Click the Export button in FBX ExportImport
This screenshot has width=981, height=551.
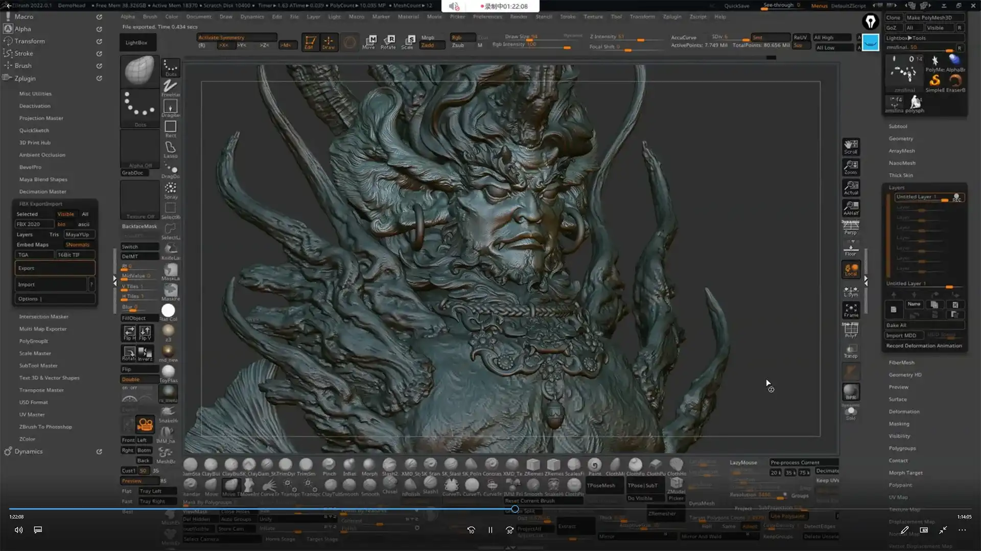(x=55, y=267)
